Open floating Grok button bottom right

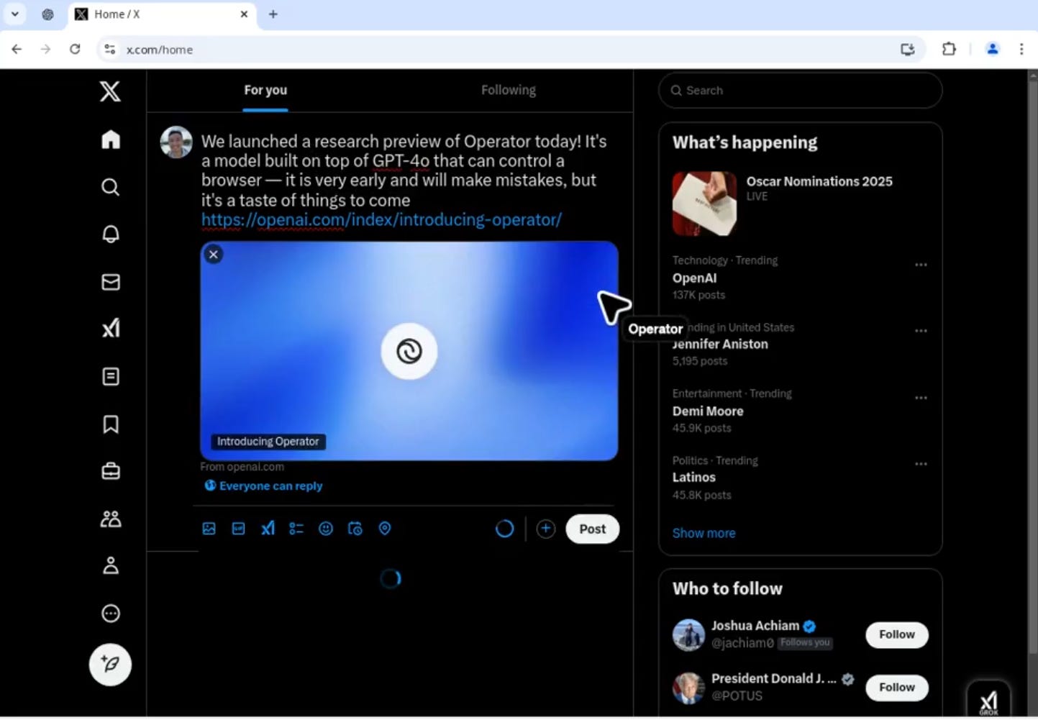[x=988, y=700]
